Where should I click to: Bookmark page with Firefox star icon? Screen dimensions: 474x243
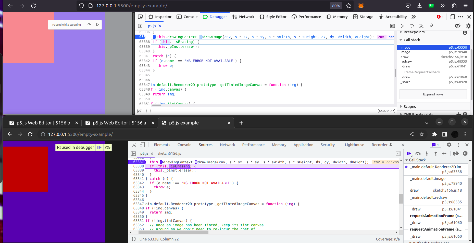click(349, 6)
